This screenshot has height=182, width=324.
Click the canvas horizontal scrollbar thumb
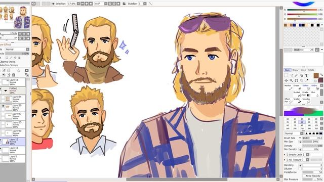177,179
